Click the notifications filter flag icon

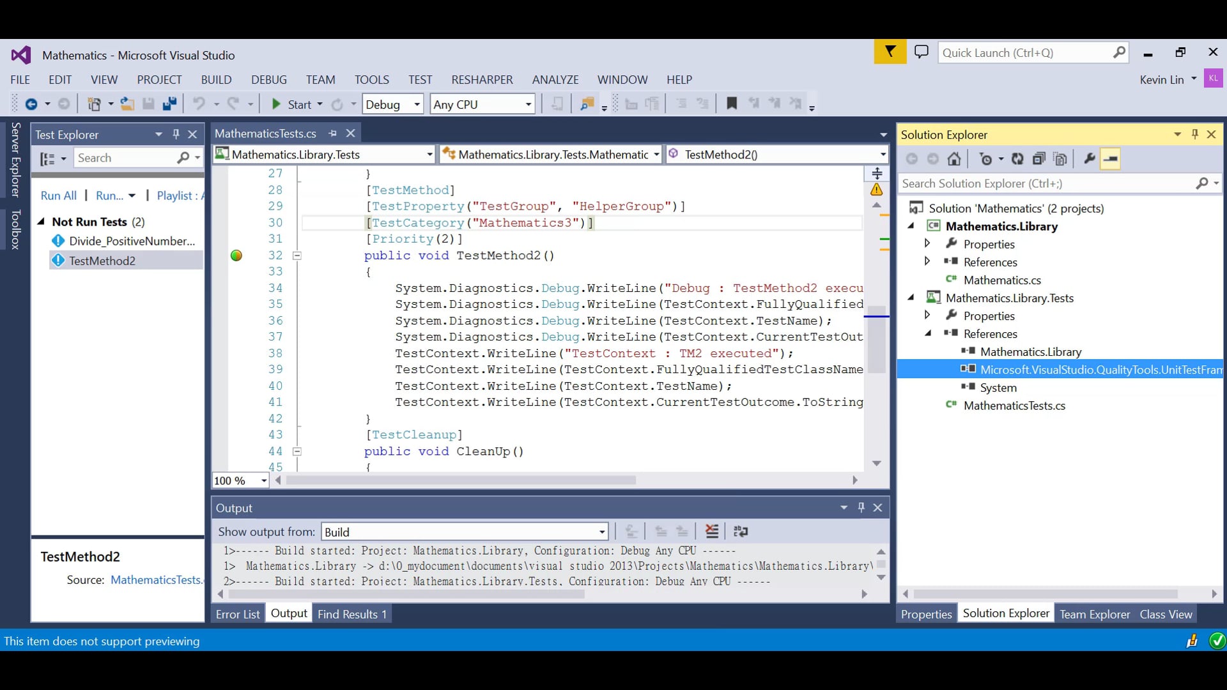click(890, 52)
